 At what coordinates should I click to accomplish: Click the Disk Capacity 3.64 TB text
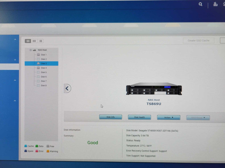coord(137,136)
